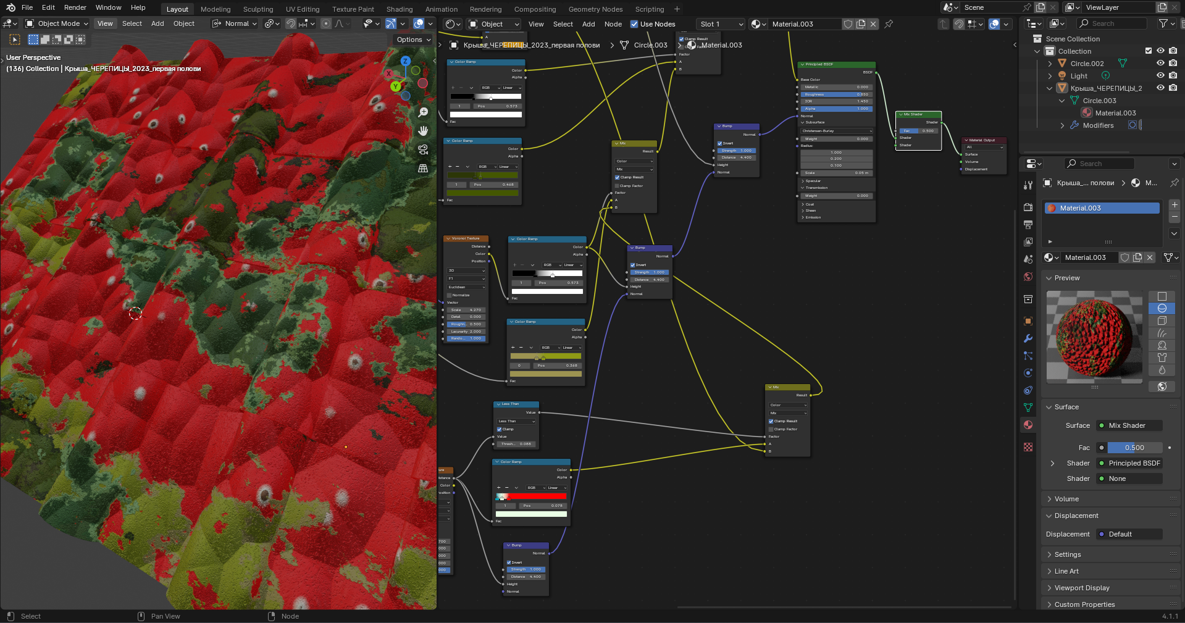Switch to Geometry Nodes workspace tab

pyautogui.click(x=595, y=9)
